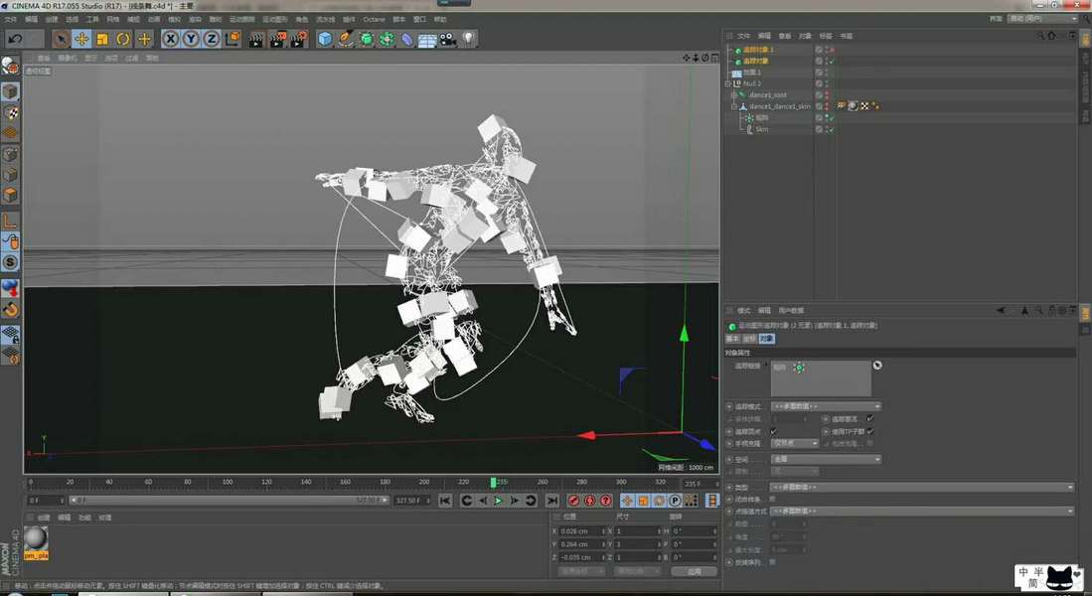Open the interpolation dropdown at the bottom
1092x596 pixels.
click(922, 511)
